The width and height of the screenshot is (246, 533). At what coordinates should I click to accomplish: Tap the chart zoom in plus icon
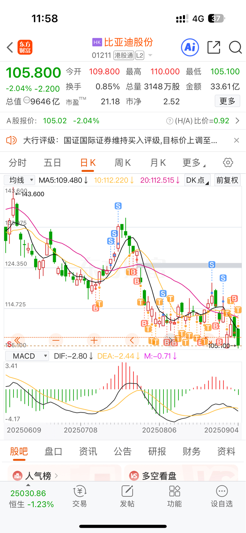pyautogui.click(x=94, y=340)
